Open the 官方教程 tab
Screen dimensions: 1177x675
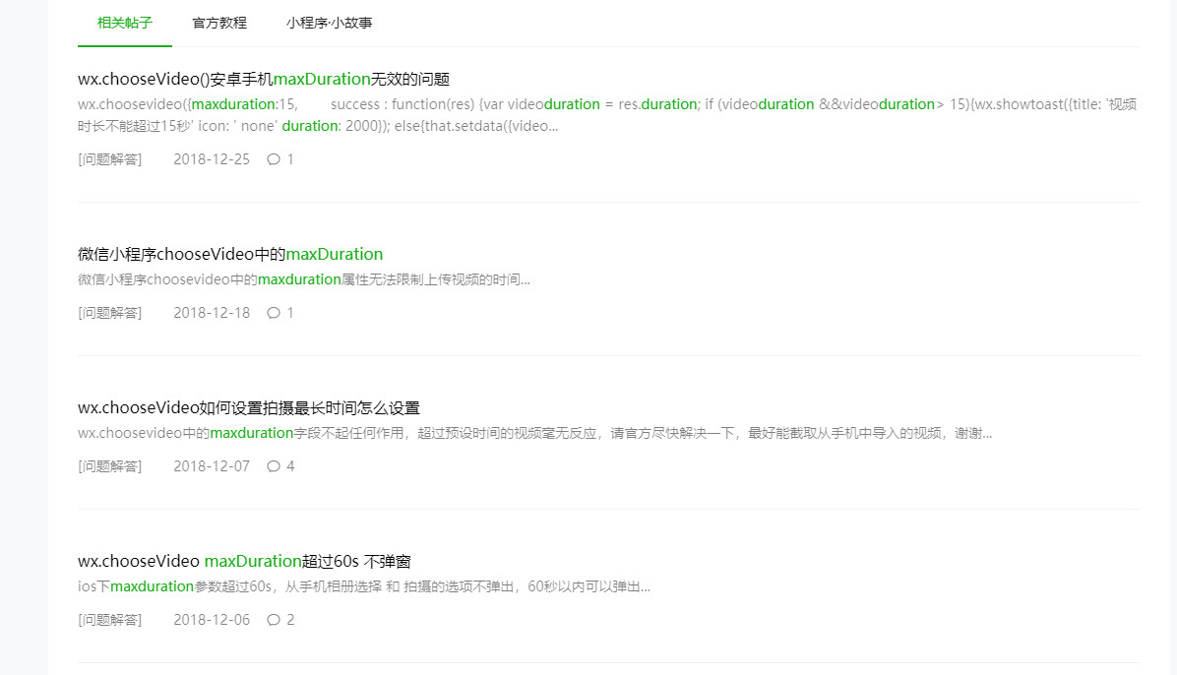pos(219,23)
